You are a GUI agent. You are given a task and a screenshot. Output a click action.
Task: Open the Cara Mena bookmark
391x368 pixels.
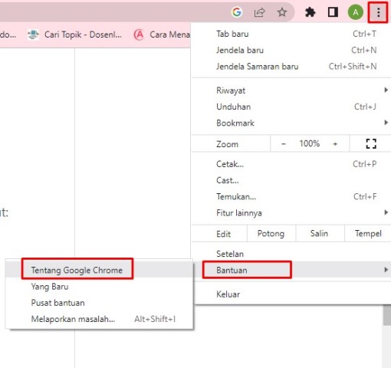coord(162,34)
